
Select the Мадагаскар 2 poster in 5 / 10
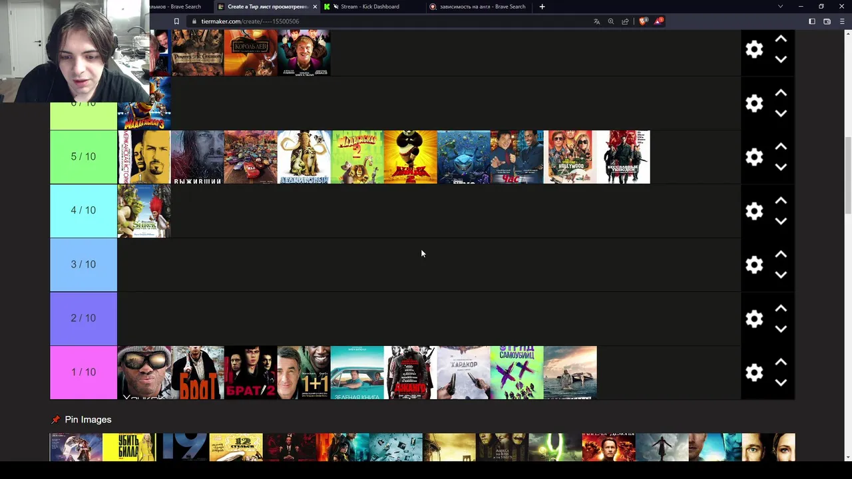click(x=357, y=157)
